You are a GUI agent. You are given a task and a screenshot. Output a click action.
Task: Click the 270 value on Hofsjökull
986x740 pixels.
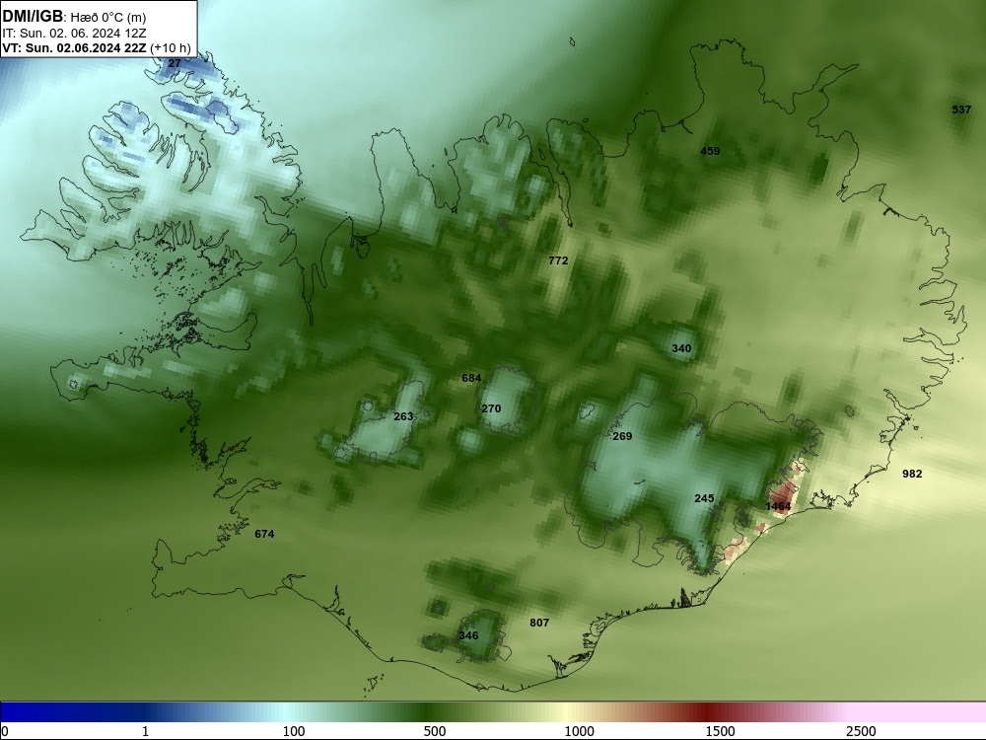[x=491, y=409]
